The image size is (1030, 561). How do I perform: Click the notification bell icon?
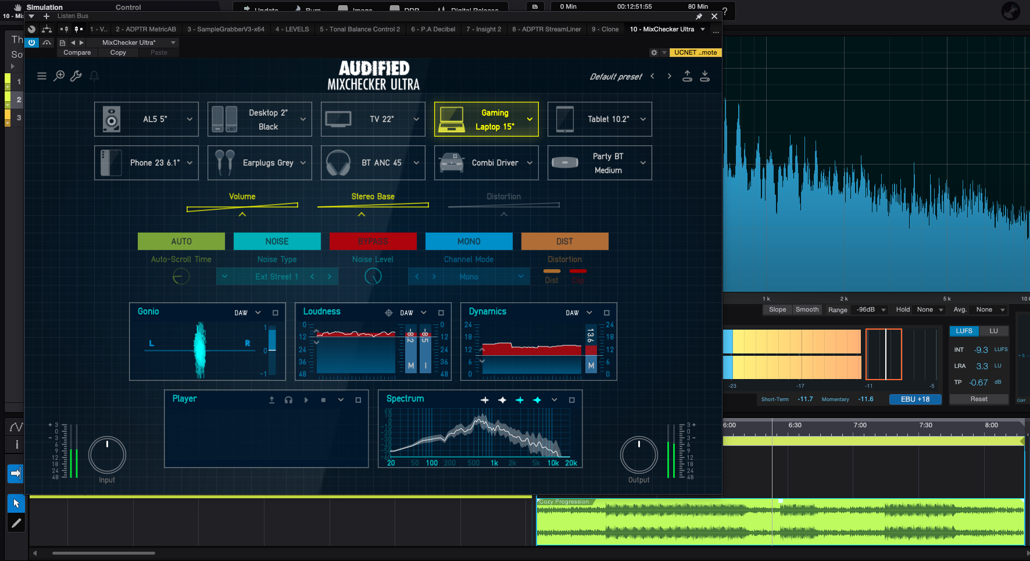[x=94, y=76]
